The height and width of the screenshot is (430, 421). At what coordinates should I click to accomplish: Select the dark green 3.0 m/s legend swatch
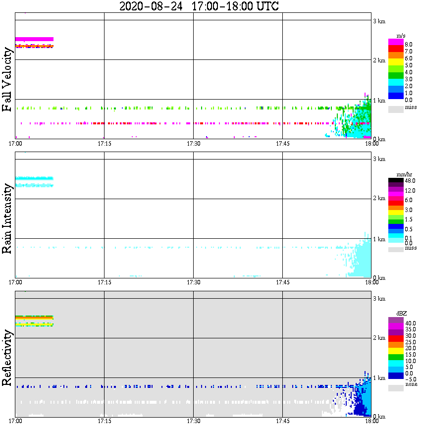(x=396, y=76)
